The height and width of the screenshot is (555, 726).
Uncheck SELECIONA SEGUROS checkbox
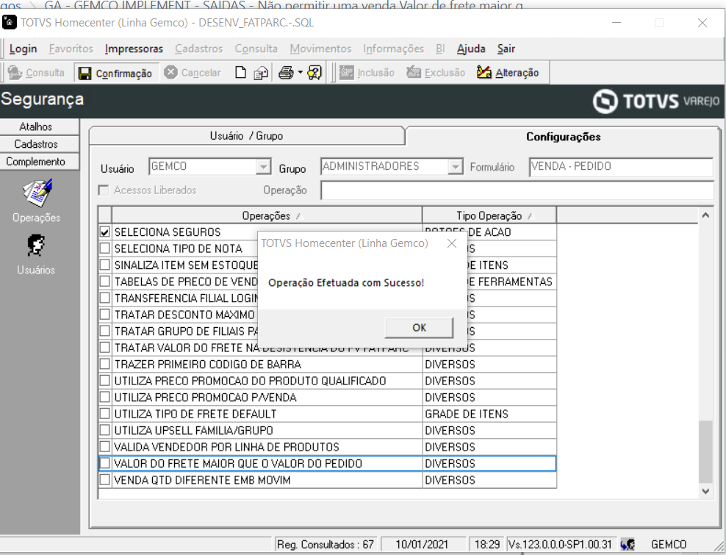click(x=105, y=232)
